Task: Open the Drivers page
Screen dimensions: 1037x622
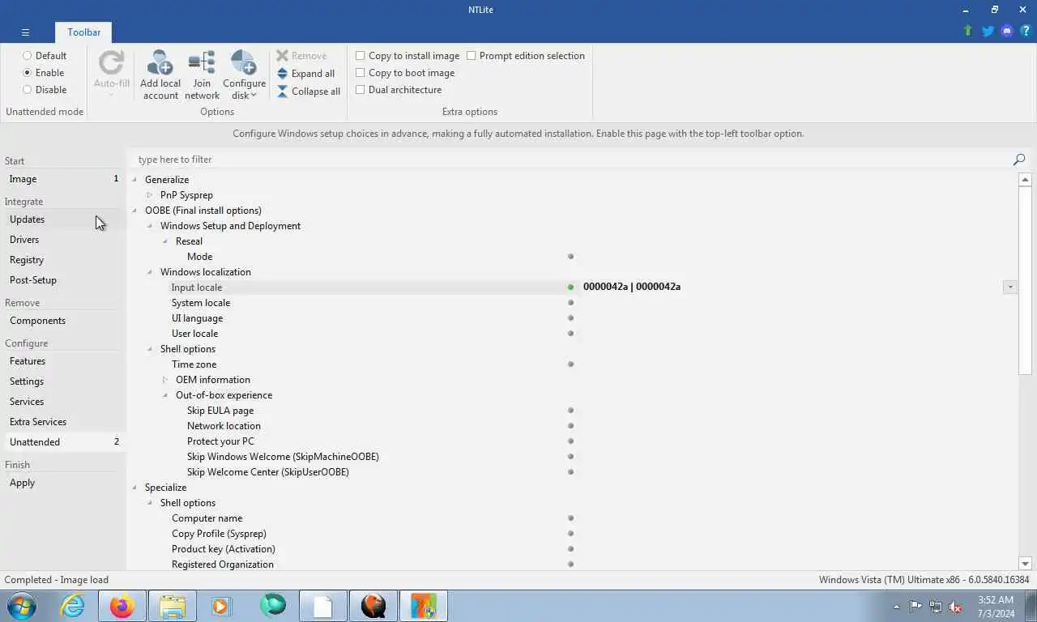Action: 63,240
